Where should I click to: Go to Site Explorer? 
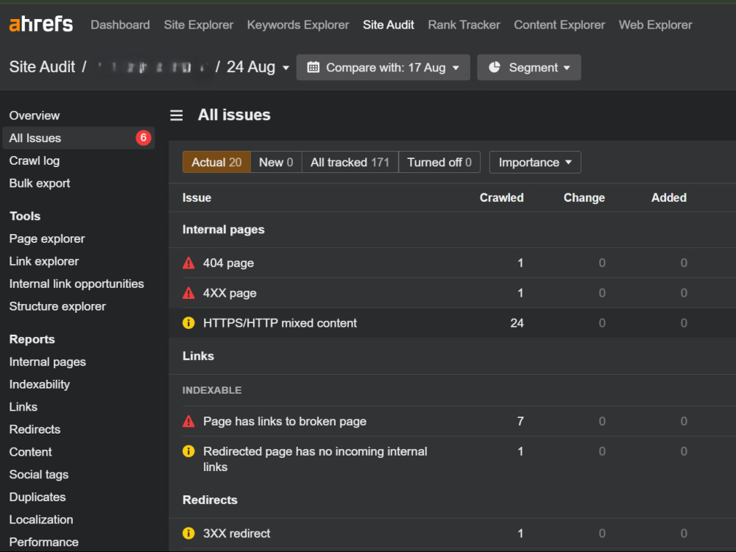[199, 24]
